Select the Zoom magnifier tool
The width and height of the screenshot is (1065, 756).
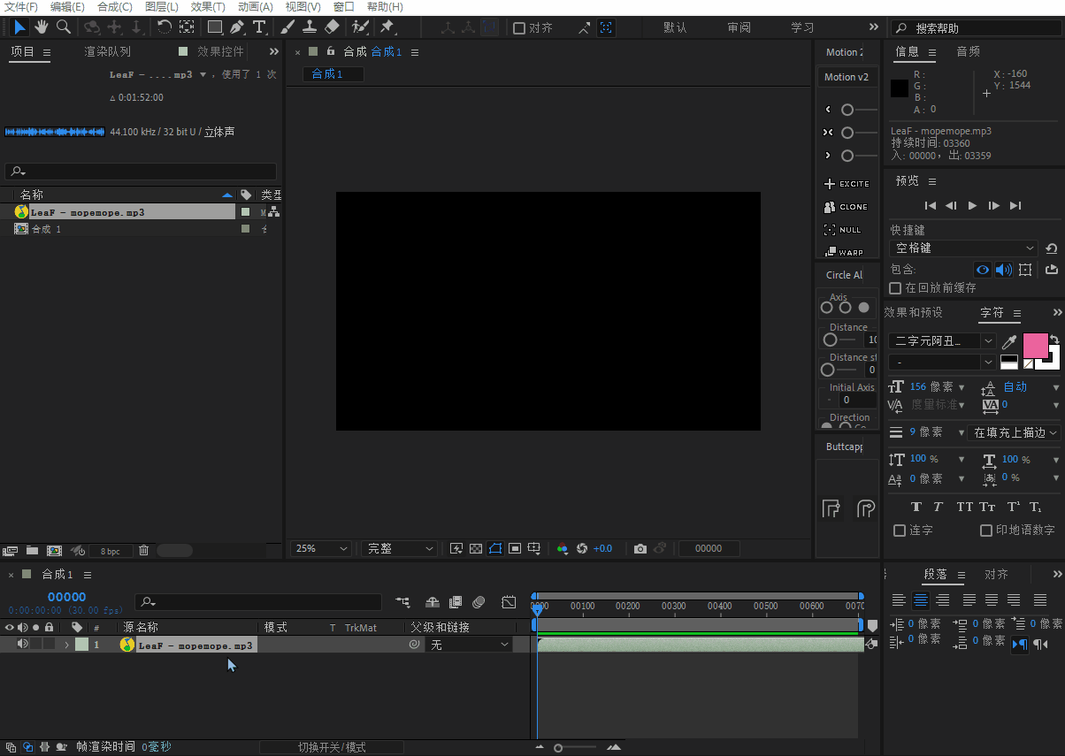pyautogui.click(x=63, y=27)
